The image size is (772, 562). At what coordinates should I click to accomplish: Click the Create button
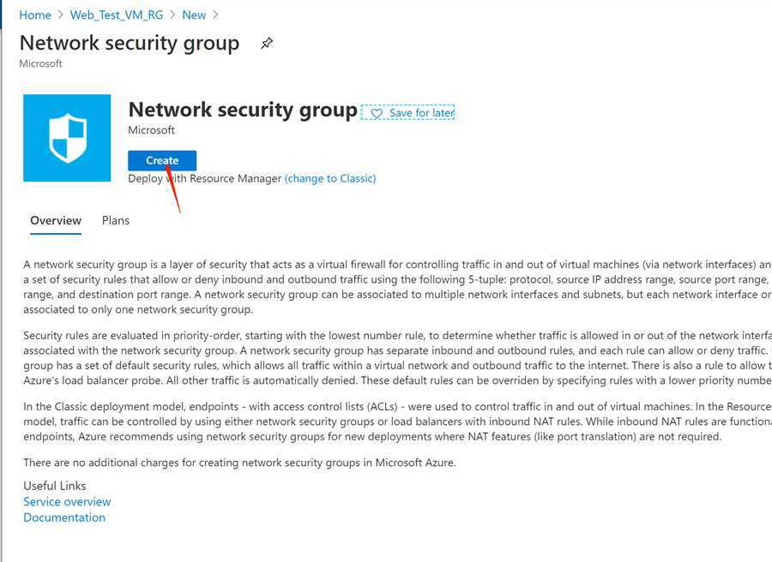tap(162, 160)
